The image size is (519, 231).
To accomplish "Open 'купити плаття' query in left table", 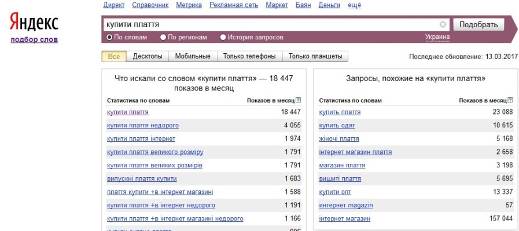I will [x=128, y=112].
